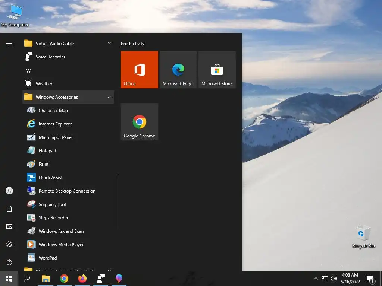Click the taskbar search magnifier
Screen dimensions: 382x286
[x=27, y=279]
